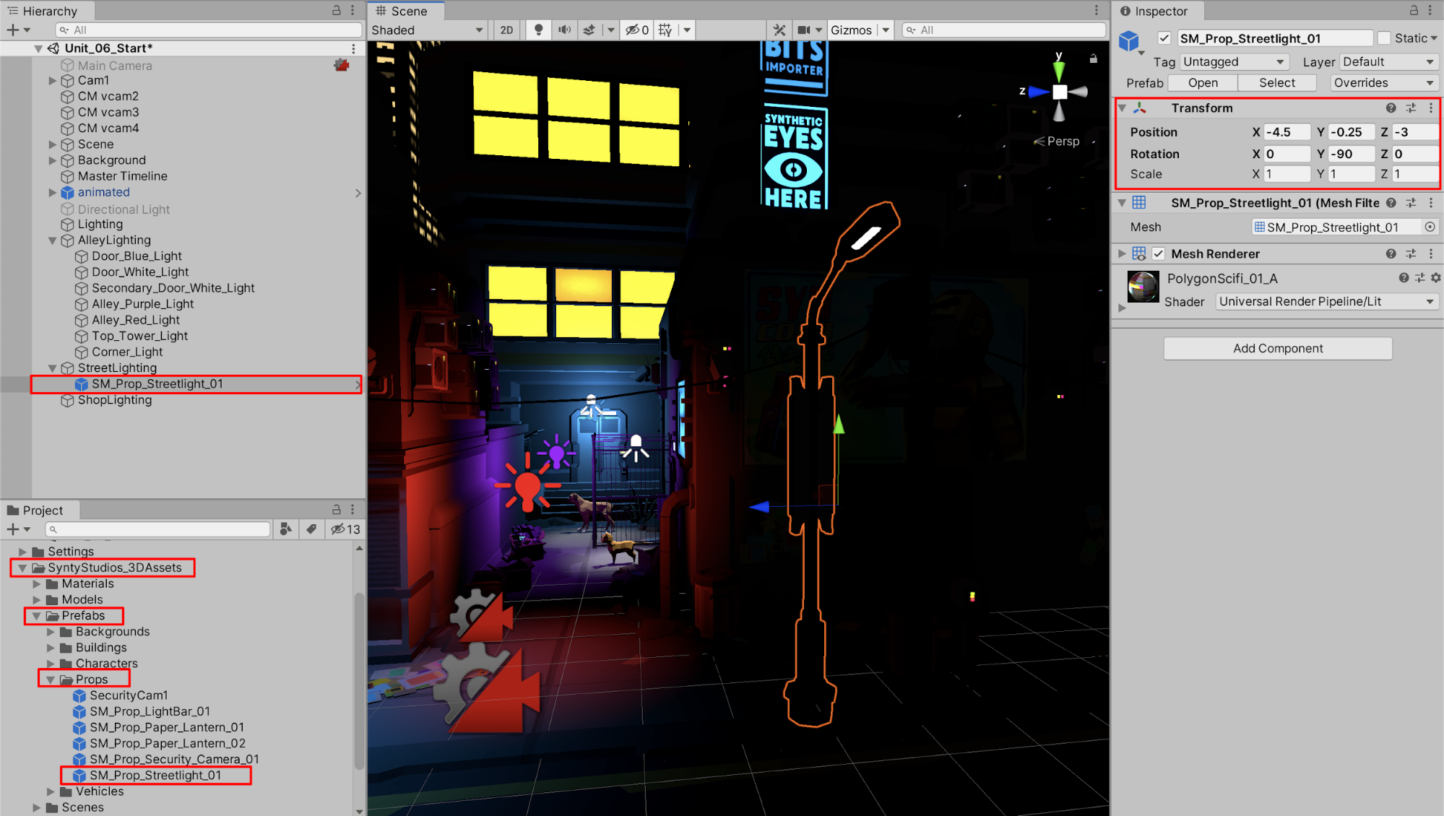Toggle scene effects layers icon
Screen dimensions: 1444x816
pos(589,30)
